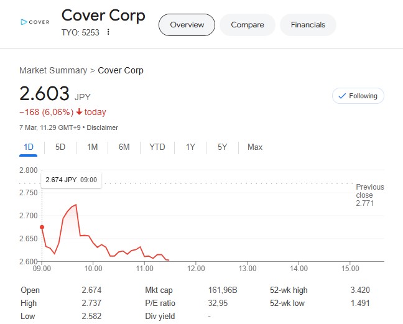Click the Previous close 2.771 label

pos(370,195)
